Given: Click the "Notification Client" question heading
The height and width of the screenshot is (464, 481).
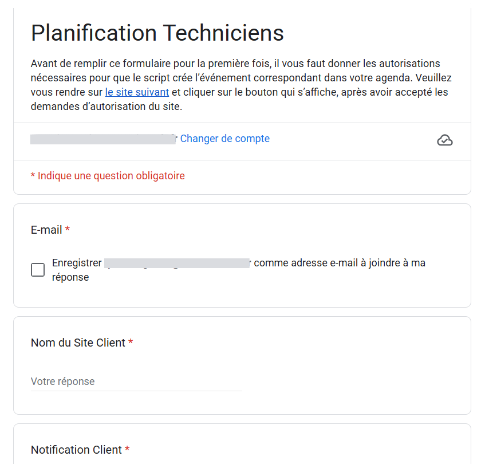Looking at the screenshot, I should [x=76, y=450].
